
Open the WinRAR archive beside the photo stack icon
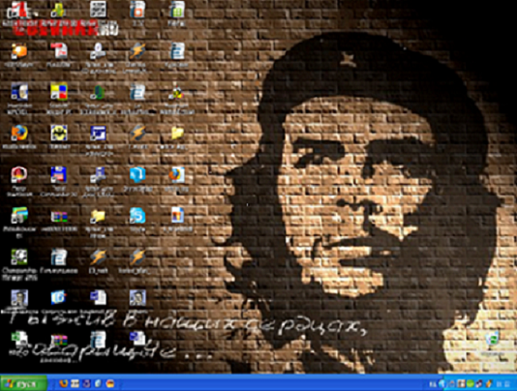pos(59,217)
